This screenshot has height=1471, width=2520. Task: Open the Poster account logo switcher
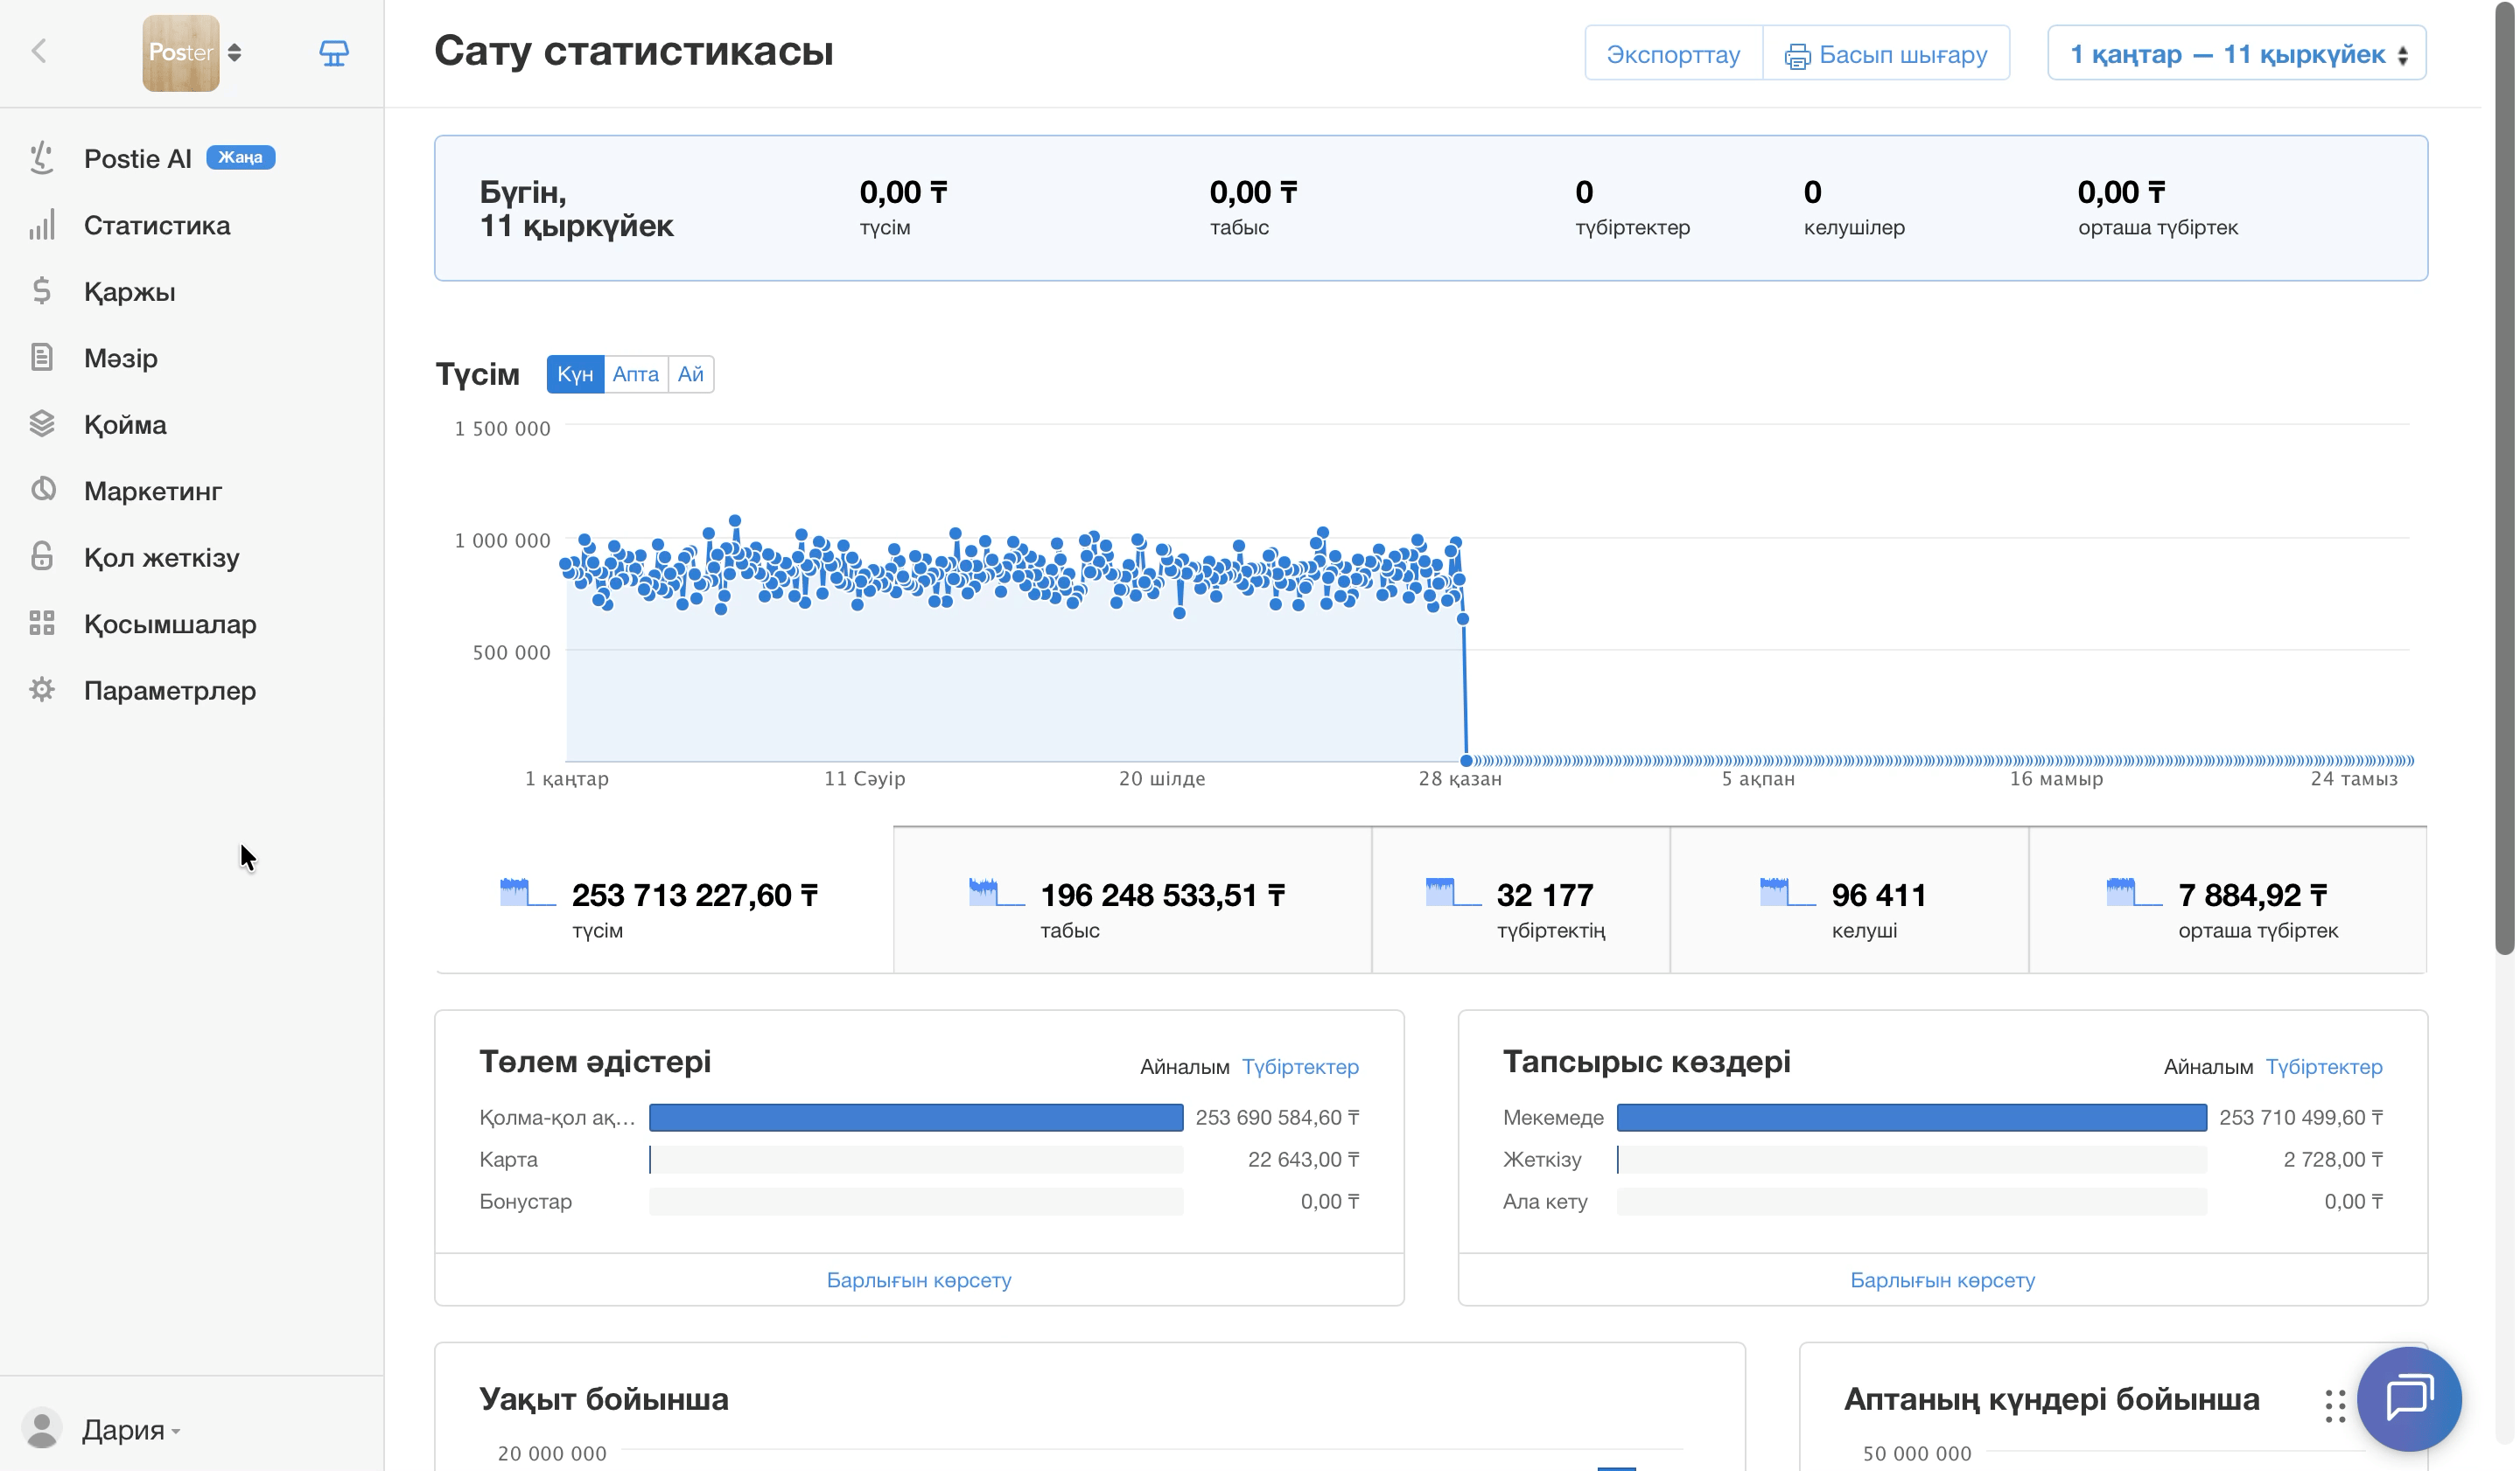192,53
